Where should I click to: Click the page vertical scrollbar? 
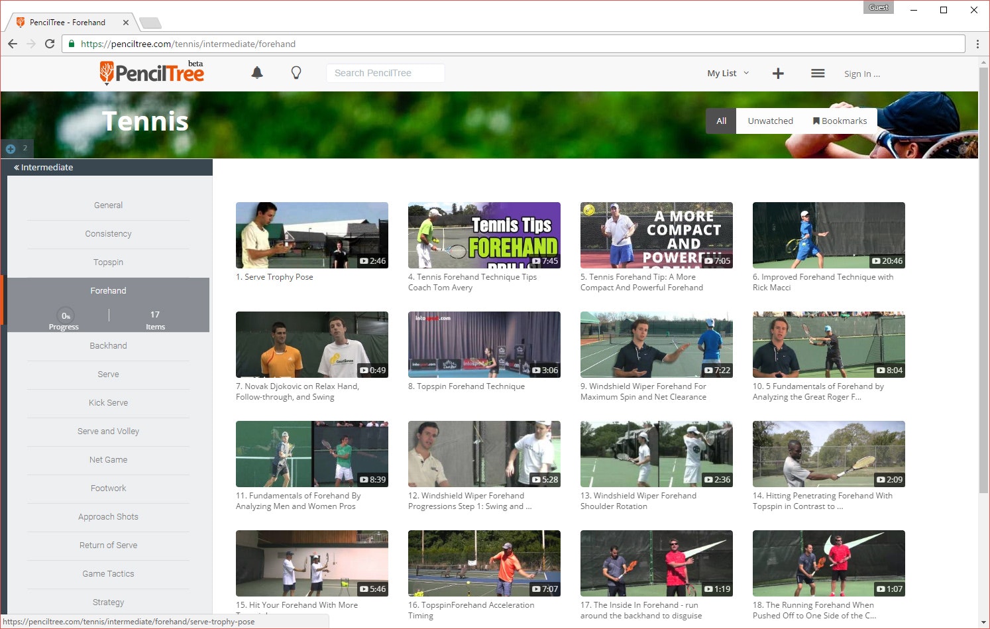(983, 280)
